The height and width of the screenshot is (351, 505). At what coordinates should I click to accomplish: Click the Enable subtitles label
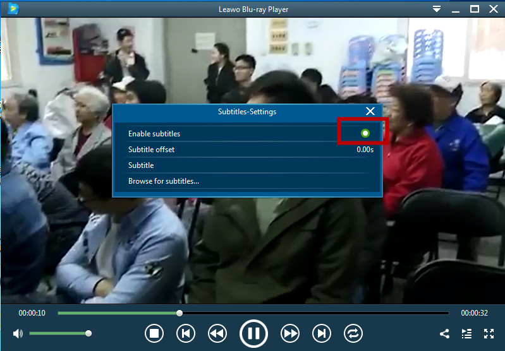click(154, 134)
